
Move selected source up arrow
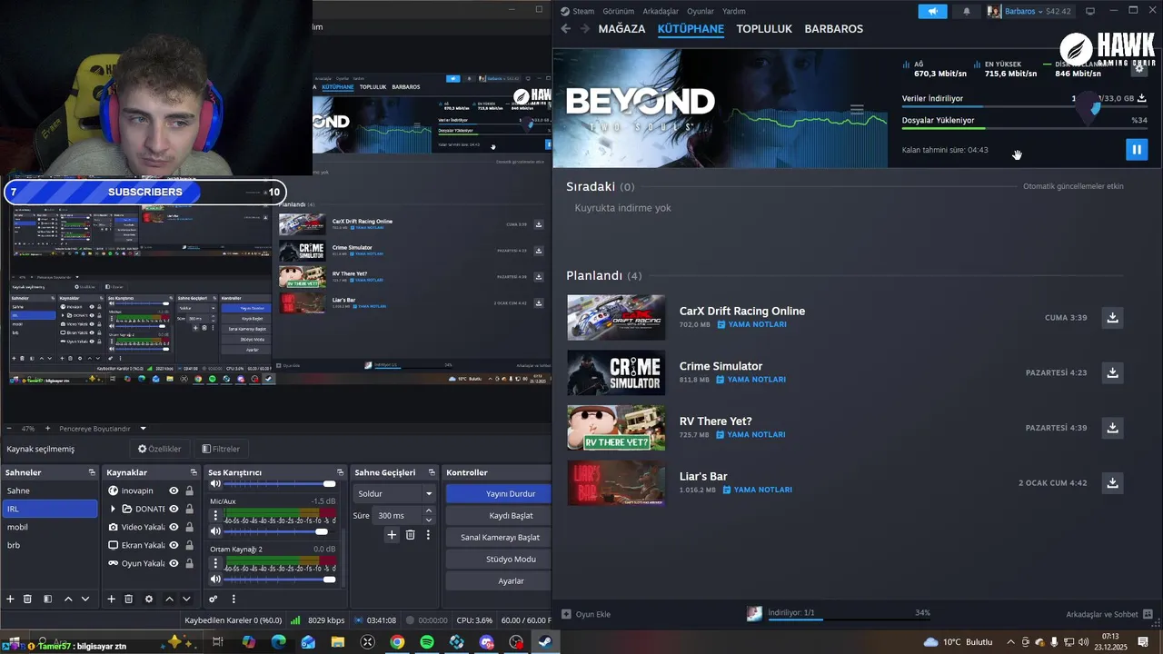click(169, 599)
